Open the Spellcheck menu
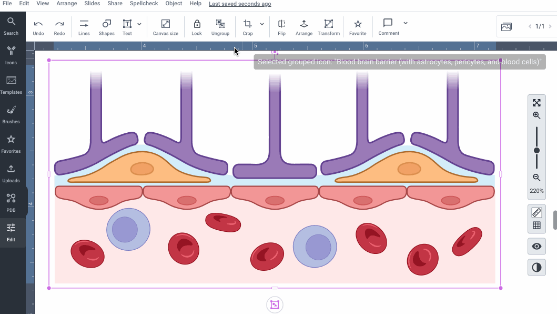Viewport: 557px width, 314px height. pyautogui.click(x=144, y=4)
